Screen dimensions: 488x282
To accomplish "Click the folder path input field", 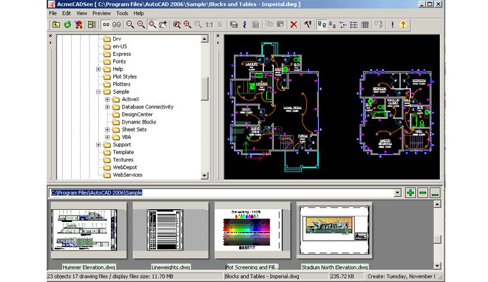I will tap(222, 193).
